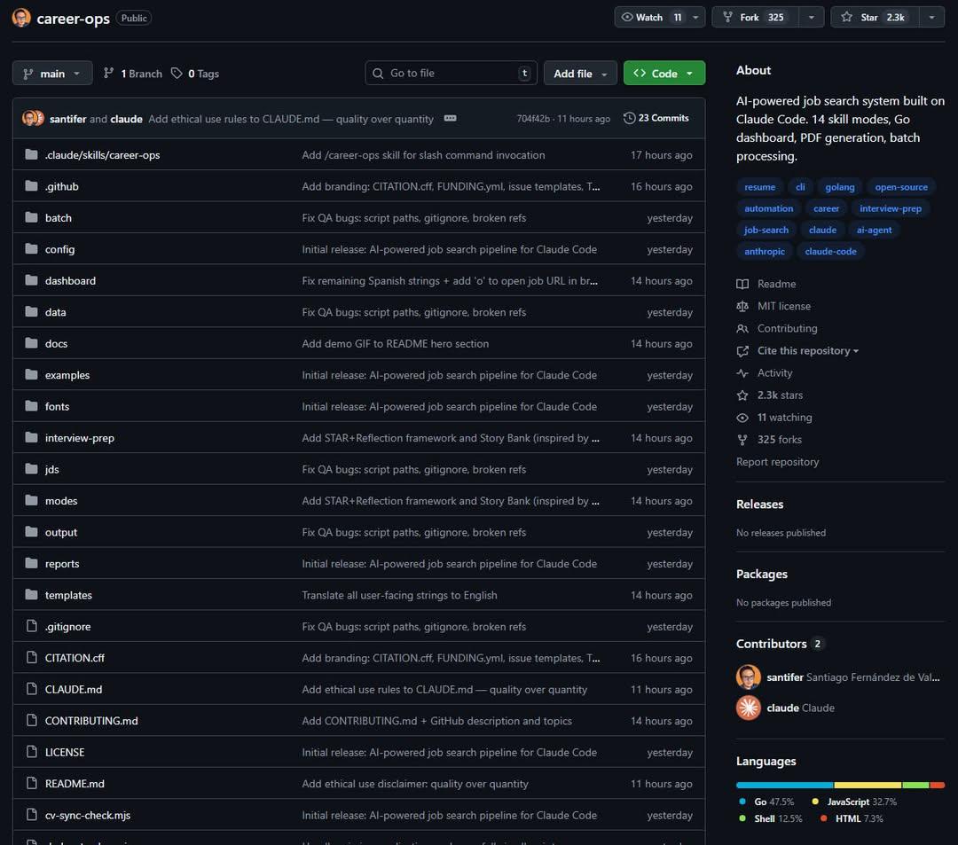
Task: Expand Cite this repository menu
Action: (x=808, y=350)
